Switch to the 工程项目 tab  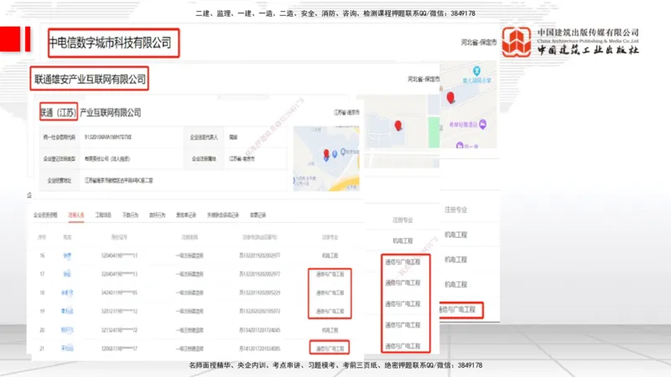[103, 215]
